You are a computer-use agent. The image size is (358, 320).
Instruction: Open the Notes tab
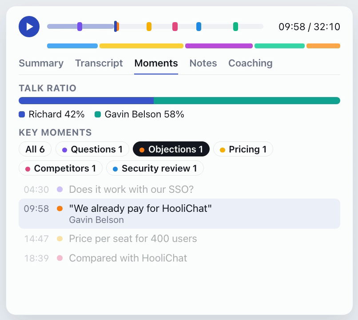coord(203,63)
